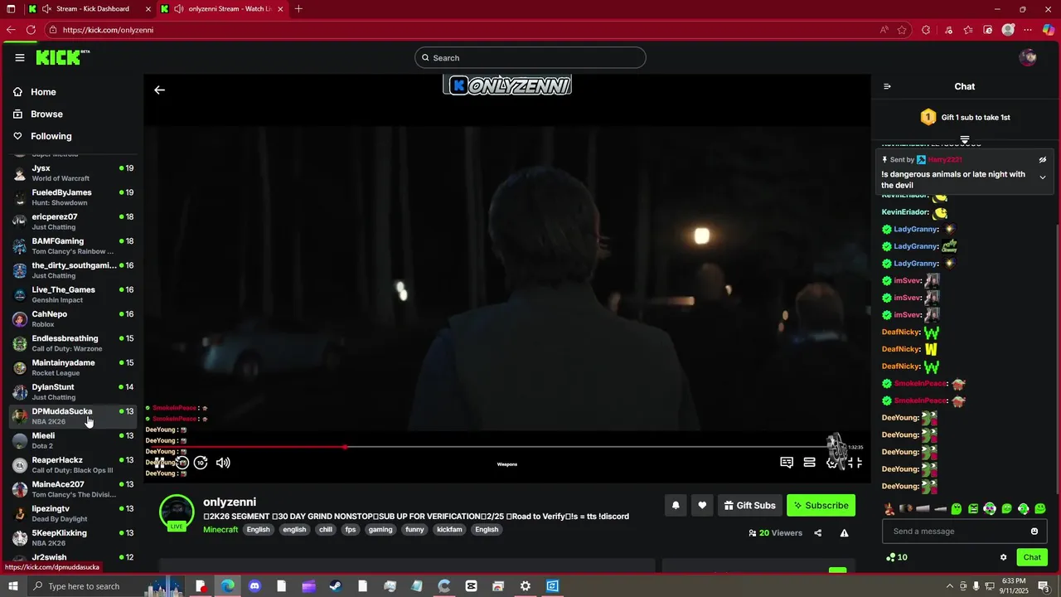This screenshot has width=1061, height=597.
Task: Click the Gift Subs button
Action: [x=749, y=505]
